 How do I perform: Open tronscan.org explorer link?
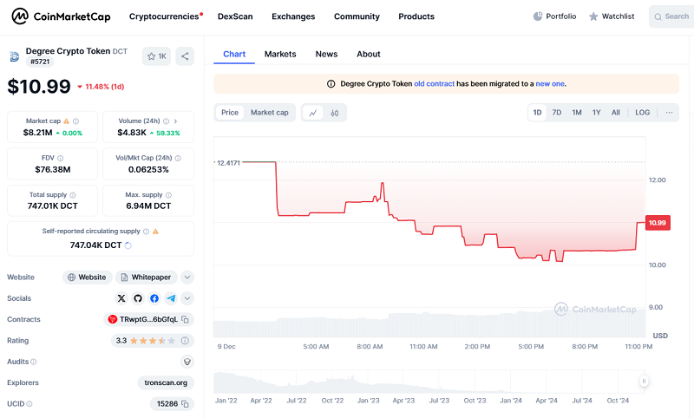[166, 382]
